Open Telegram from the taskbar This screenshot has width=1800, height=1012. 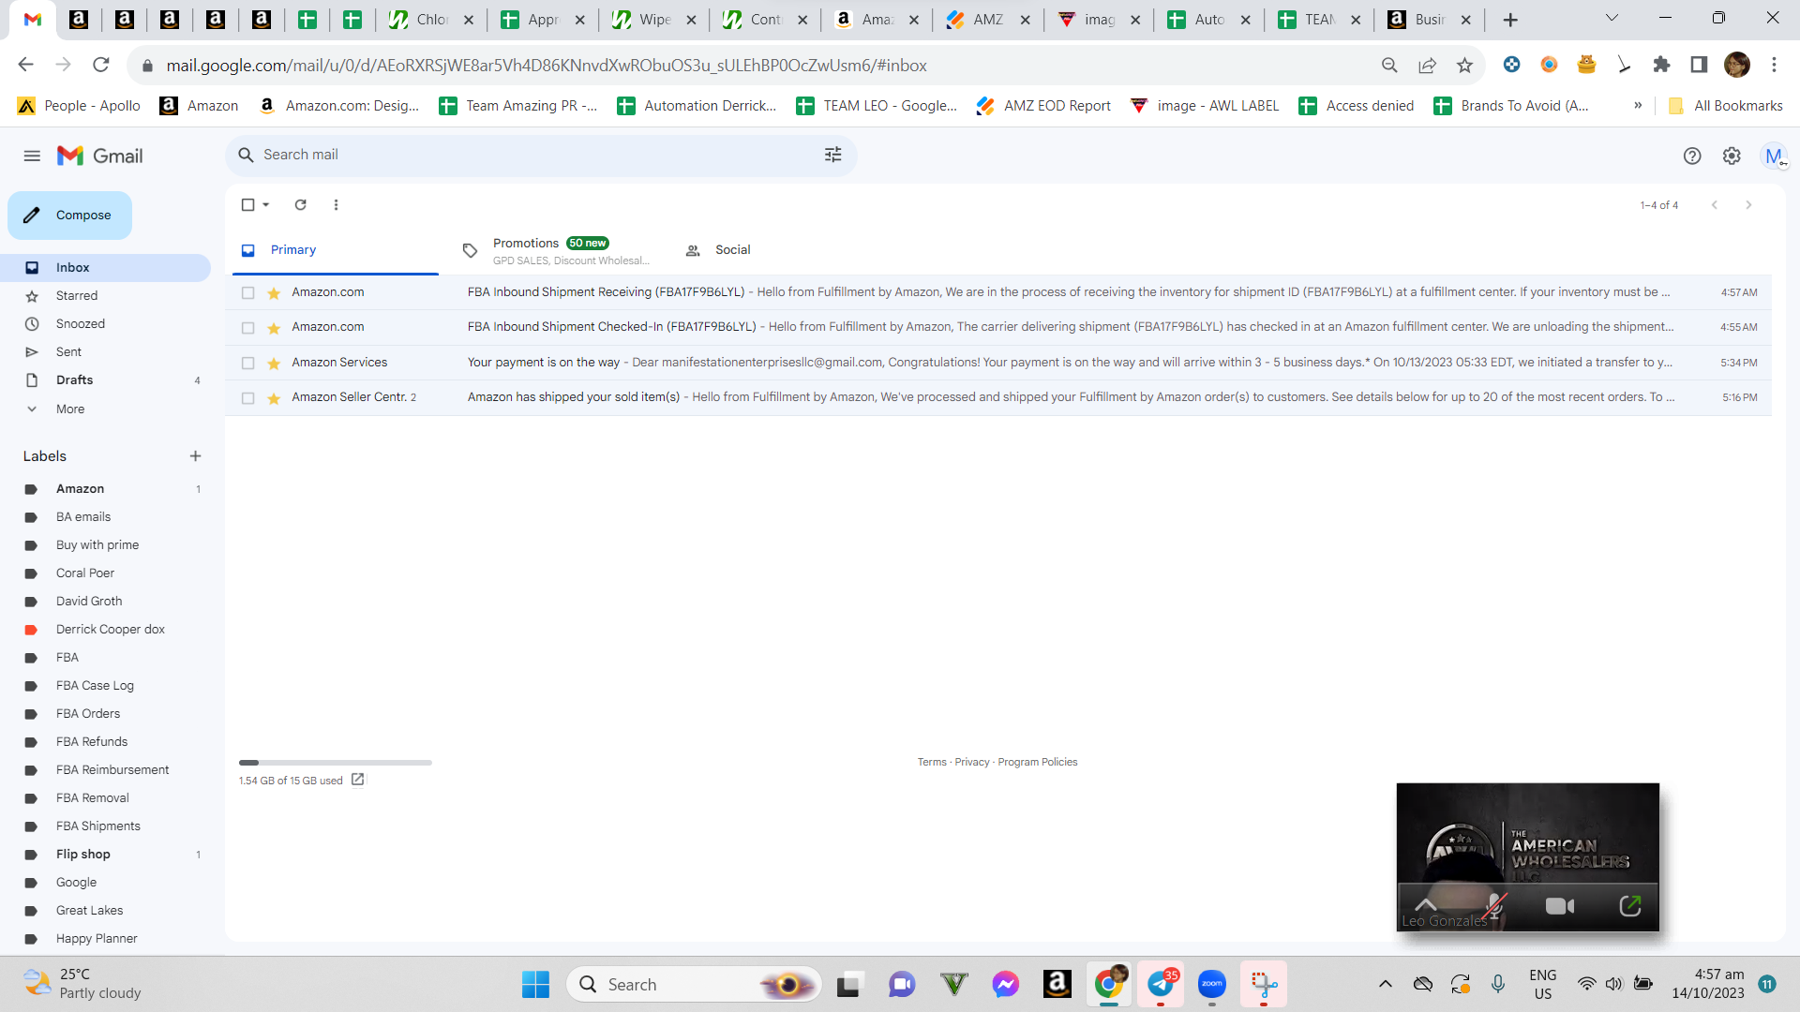tap(1161, 985)
